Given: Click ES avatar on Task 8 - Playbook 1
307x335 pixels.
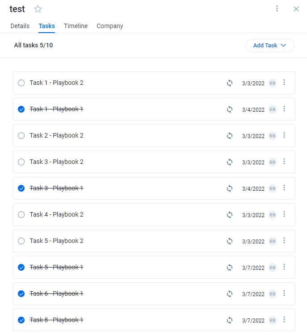Looking at the screenshot, I should (x=272, y=320).
